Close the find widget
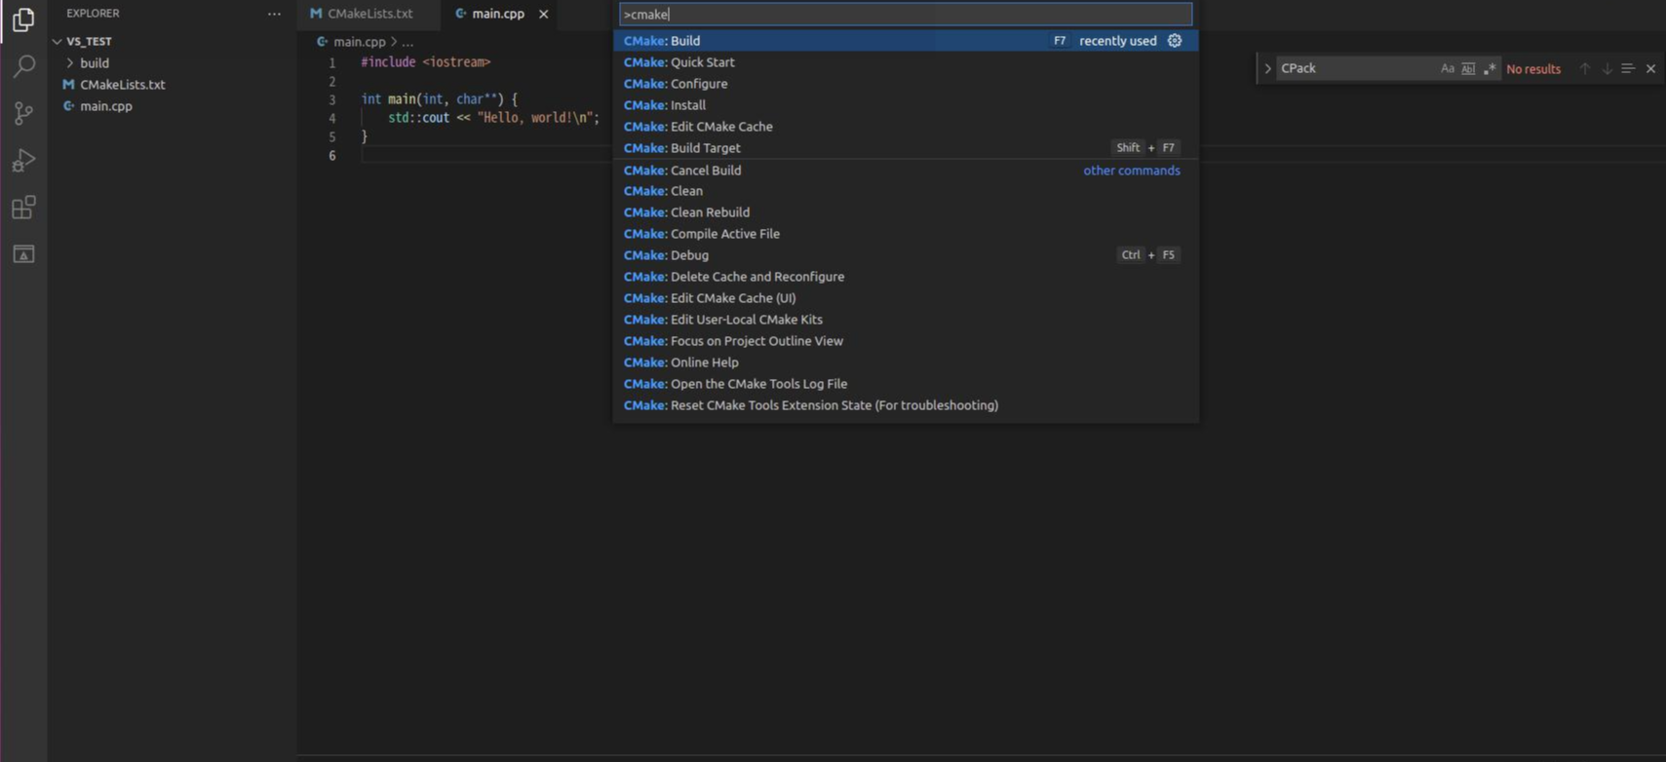 pyautogui.click(x=1650, y=68)
